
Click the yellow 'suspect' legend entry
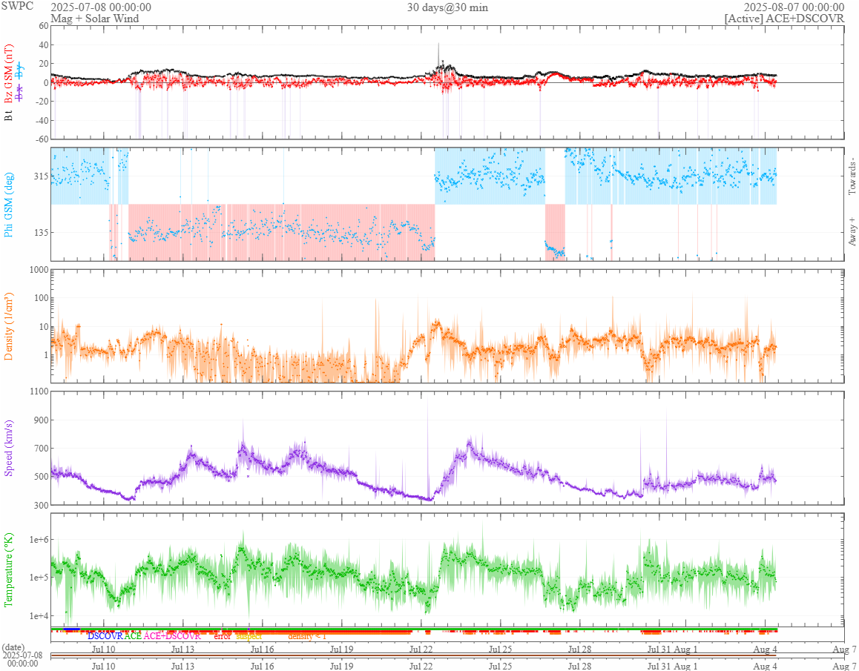coord(249,636)
